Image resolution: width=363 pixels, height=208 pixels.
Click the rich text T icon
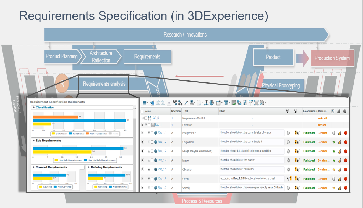point(206,103)
